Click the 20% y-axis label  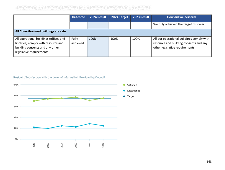pyautogui.click(x=16, y=128)
